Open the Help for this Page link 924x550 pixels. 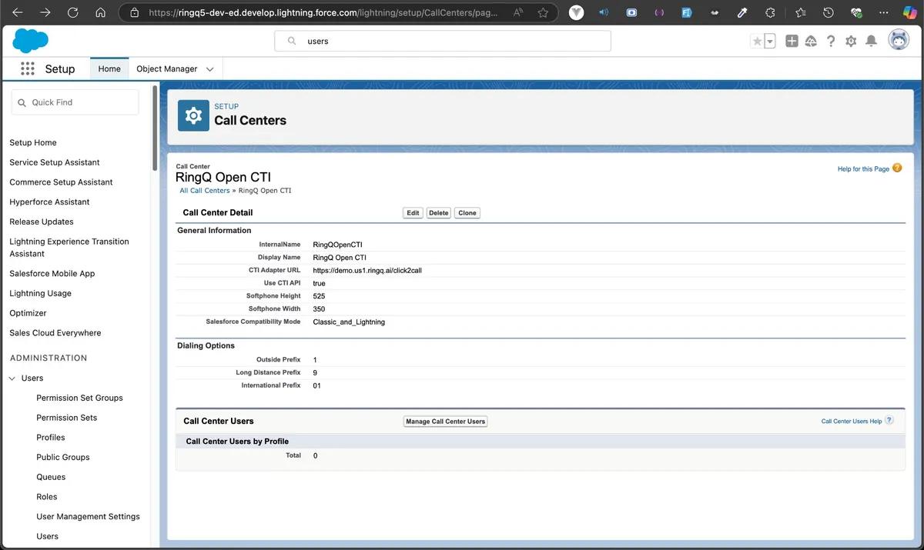[x=863, y=168]
